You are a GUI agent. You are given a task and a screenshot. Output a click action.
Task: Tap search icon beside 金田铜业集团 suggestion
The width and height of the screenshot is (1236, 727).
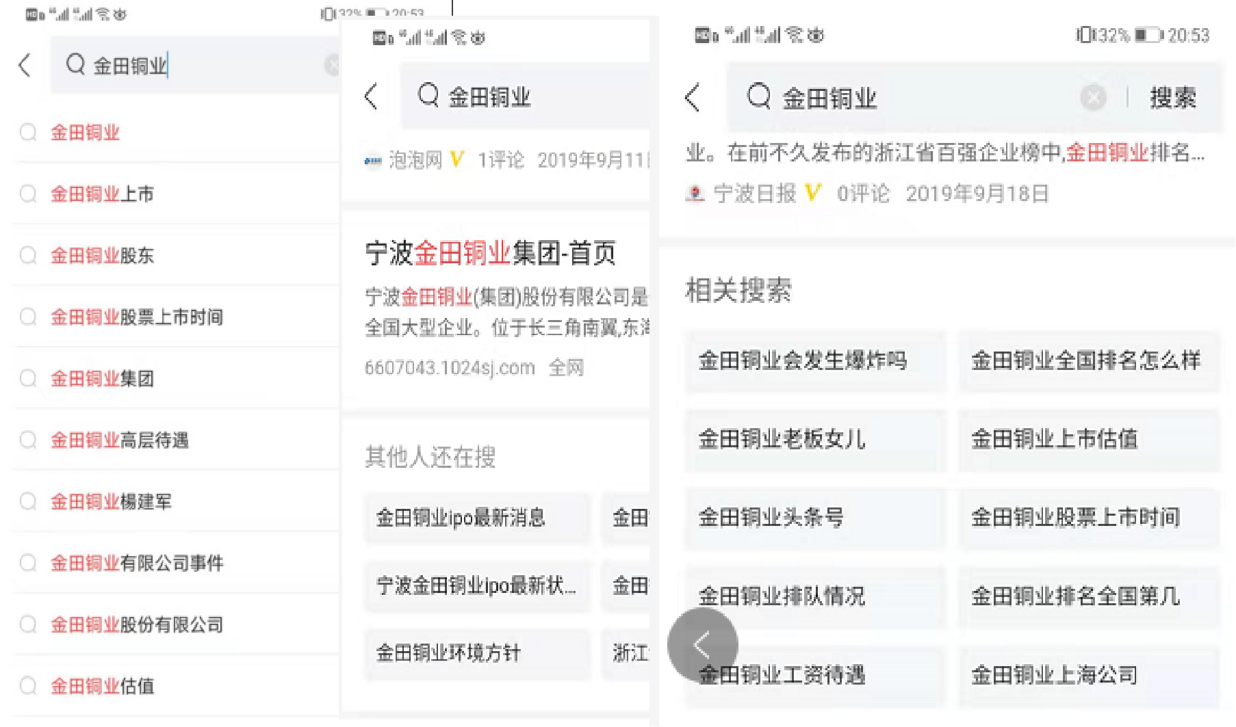click(x=28, y=379)
